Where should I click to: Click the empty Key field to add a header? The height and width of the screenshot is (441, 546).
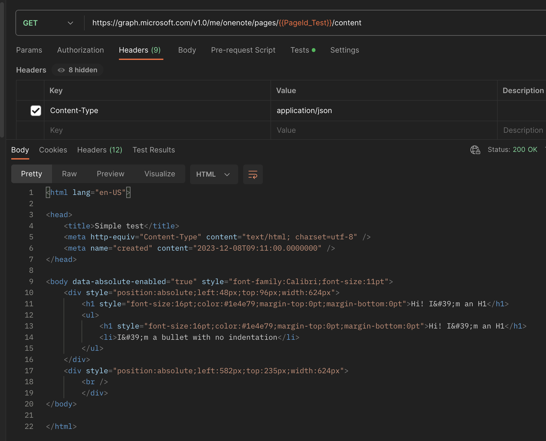[x=112, y=130]
